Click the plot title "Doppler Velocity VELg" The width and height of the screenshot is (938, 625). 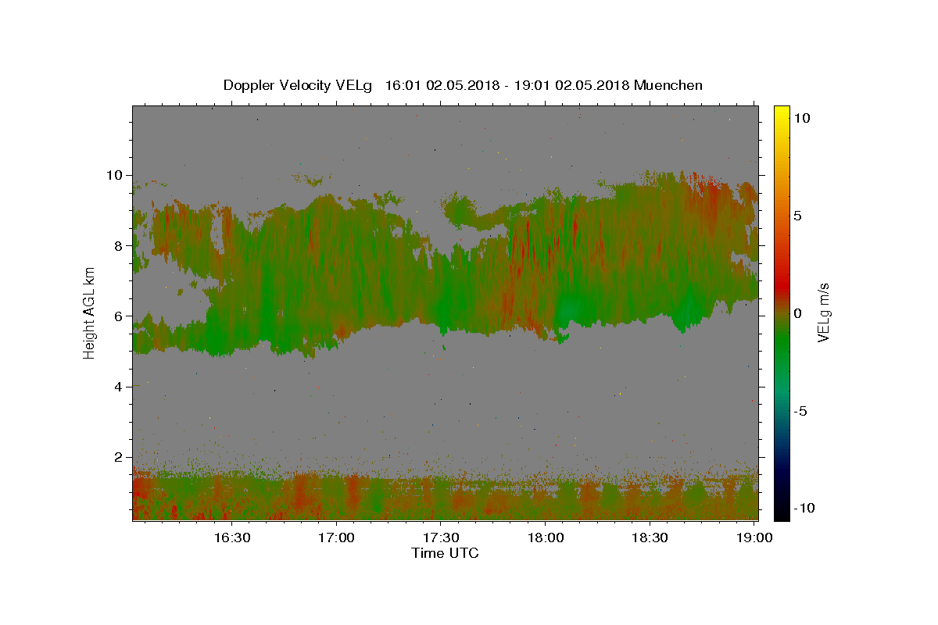(x=299, y=86)
